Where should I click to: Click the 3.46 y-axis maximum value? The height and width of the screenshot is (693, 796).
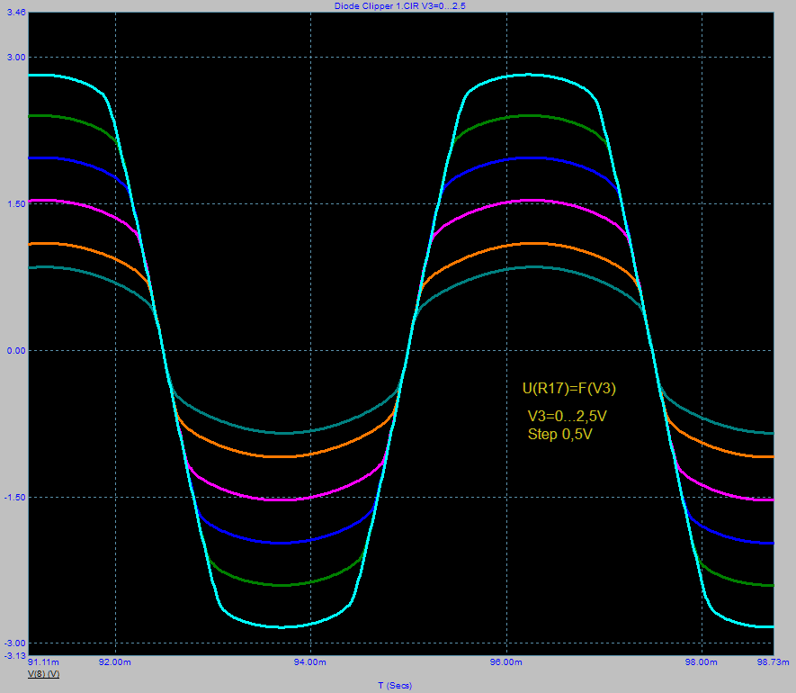point(15,13)
